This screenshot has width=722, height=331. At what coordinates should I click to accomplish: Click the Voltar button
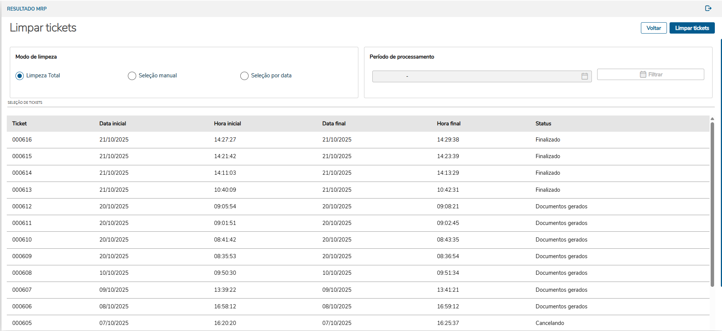[x=653, y=28]
